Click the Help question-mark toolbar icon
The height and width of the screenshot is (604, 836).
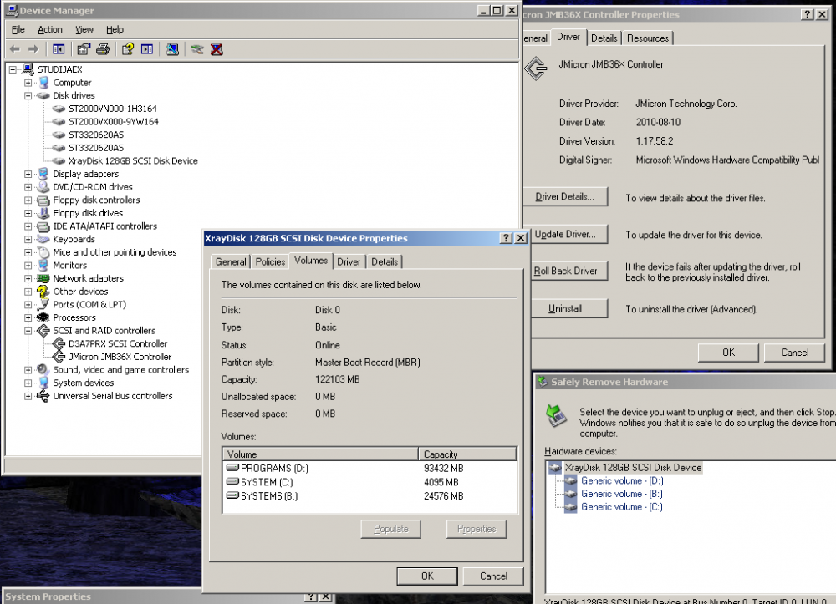[127, 49]
